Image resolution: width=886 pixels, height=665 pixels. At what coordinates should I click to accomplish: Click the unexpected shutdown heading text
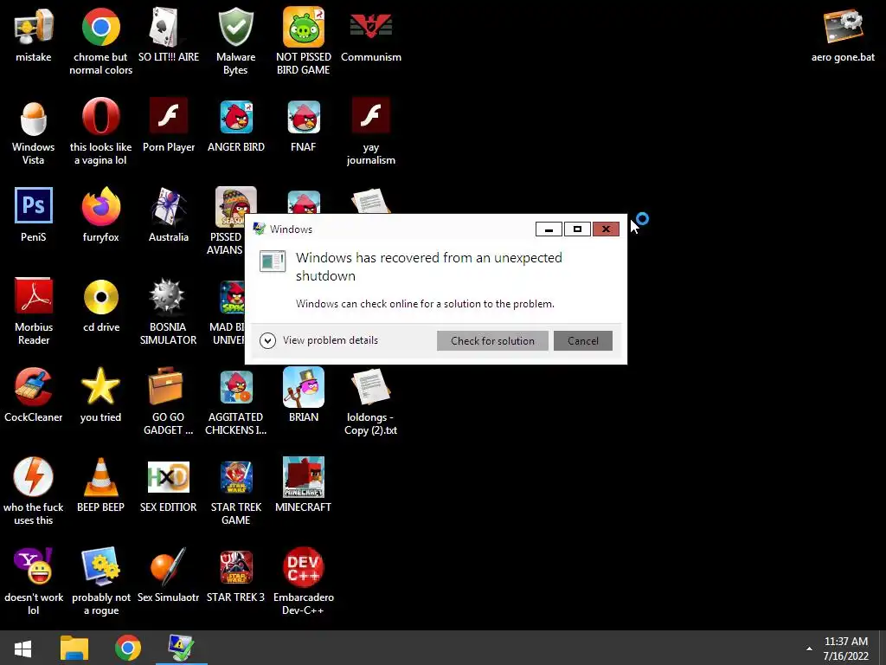pyautogui.click(x=429, y=267)
